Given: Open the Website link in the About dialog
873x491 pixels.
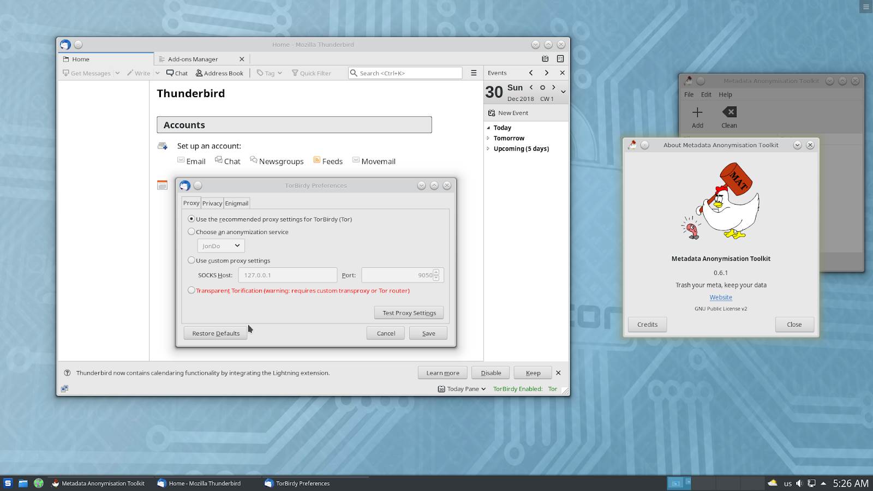Looking at the screenshot, I should click(x=720, y=297).
